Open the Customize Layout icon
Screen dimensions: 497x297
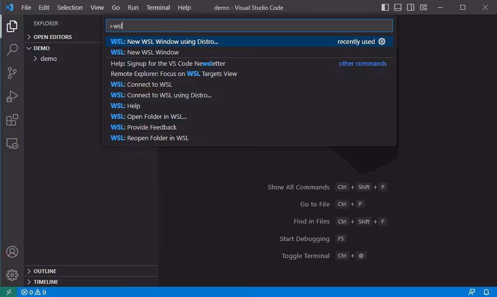[x=423, y=7]
